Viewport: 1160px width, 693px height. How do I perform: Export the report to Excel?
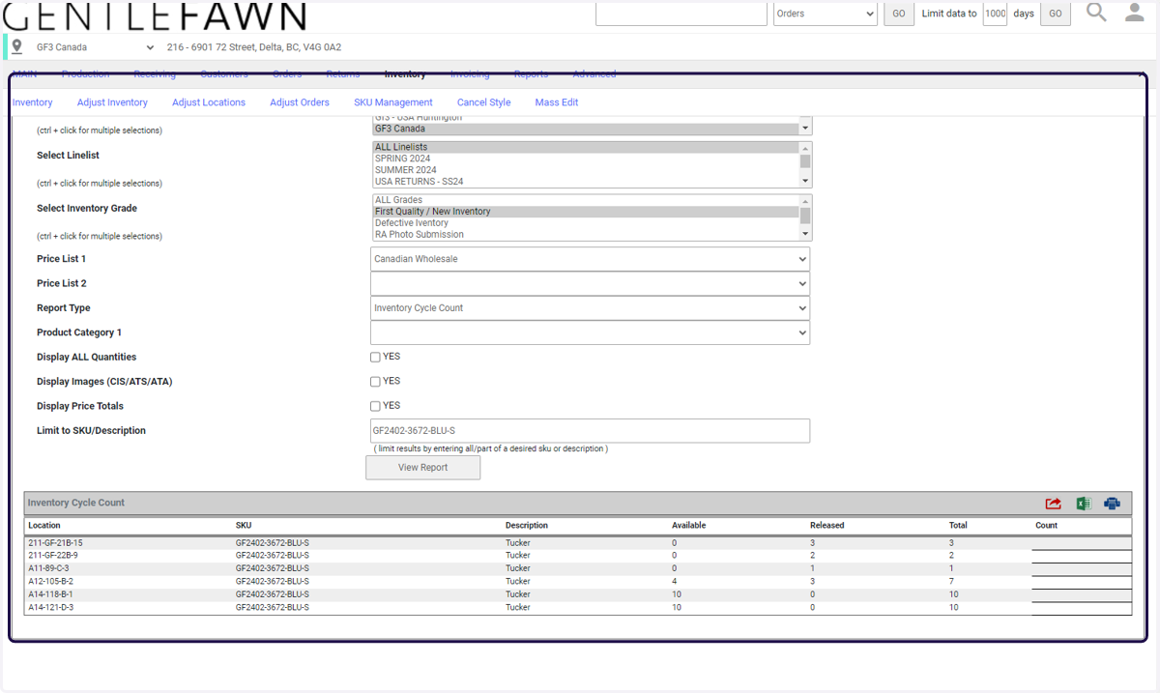click(1083, 504)
